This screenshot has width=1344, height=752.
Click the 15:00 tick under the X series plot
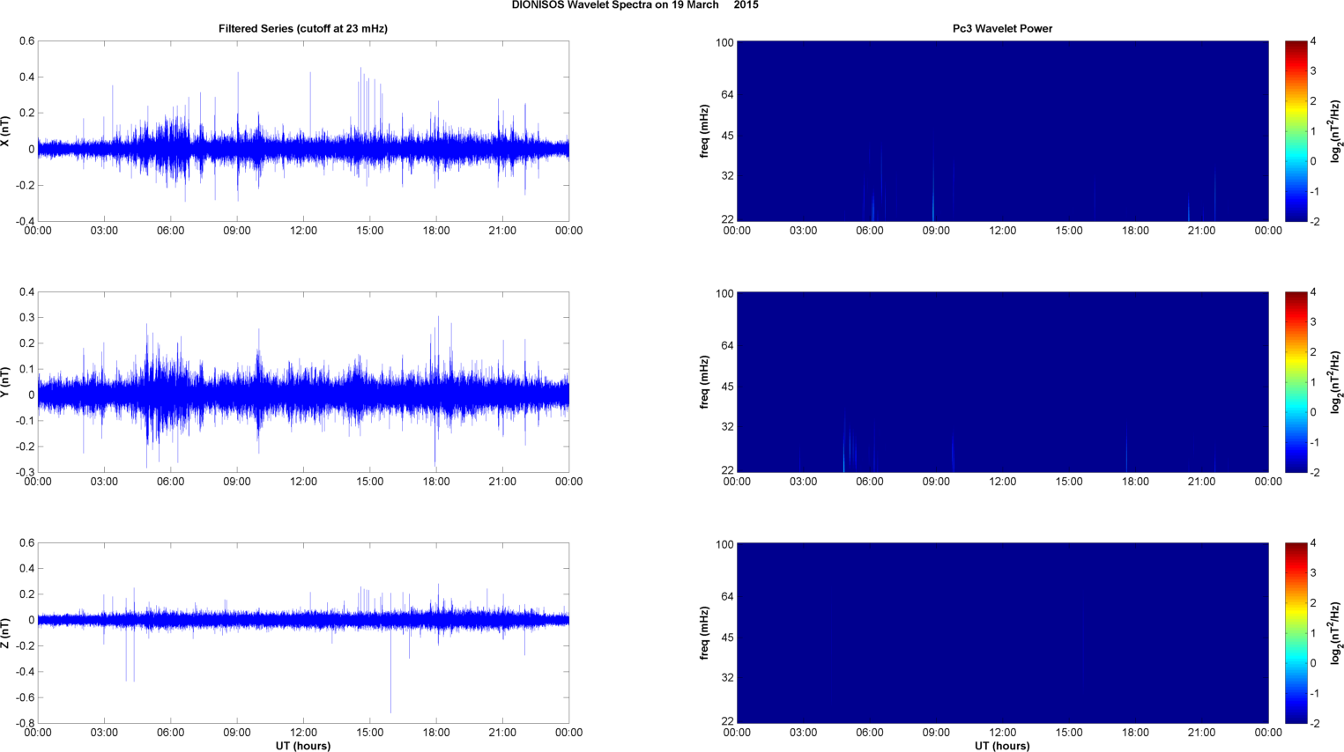pos(370,231)
